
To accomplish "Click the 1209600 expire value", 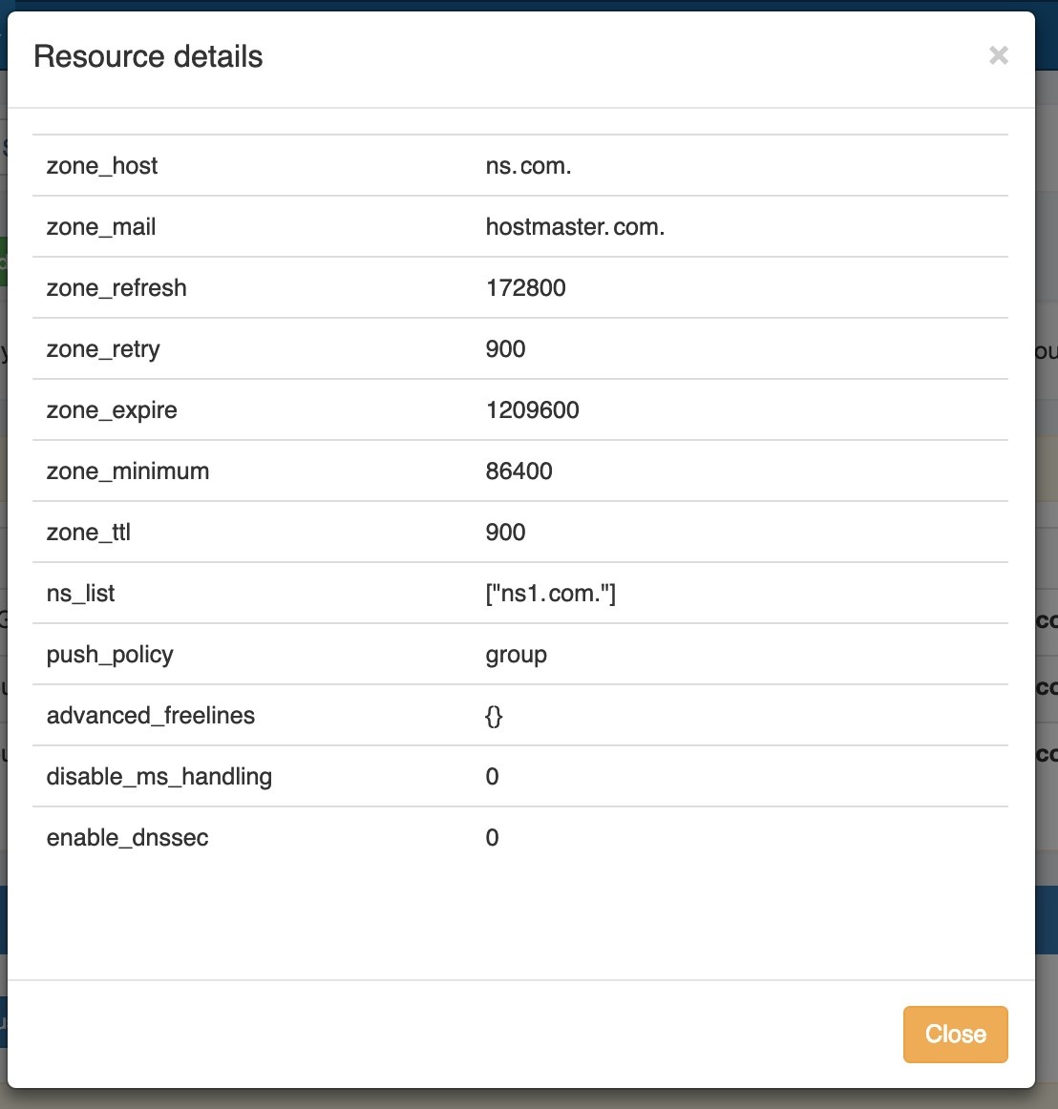I will (x=532, y=410).
